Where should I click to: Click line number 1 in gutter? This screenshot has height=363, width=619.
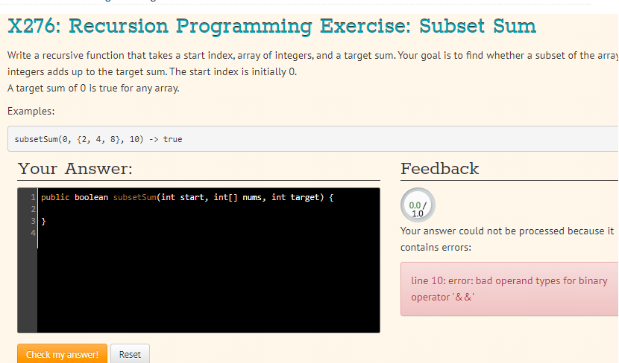pyautogui.click(x=33, y=197)
